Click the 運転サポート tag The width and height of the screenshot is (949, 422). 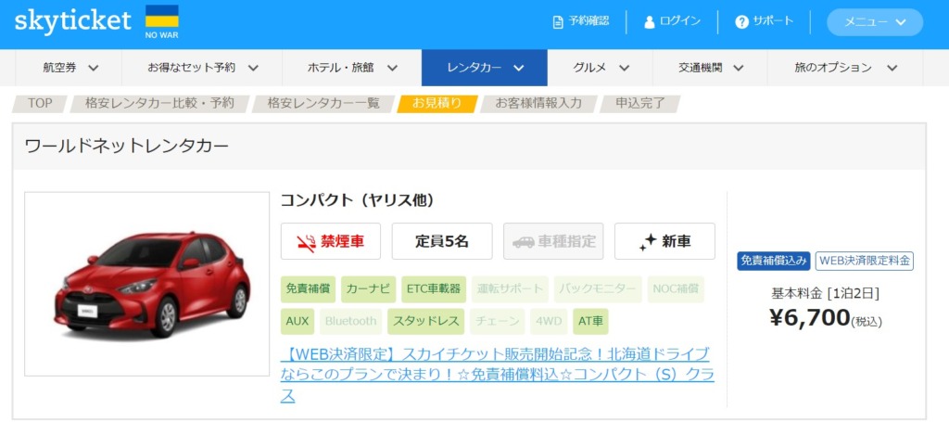click(510, 289)
